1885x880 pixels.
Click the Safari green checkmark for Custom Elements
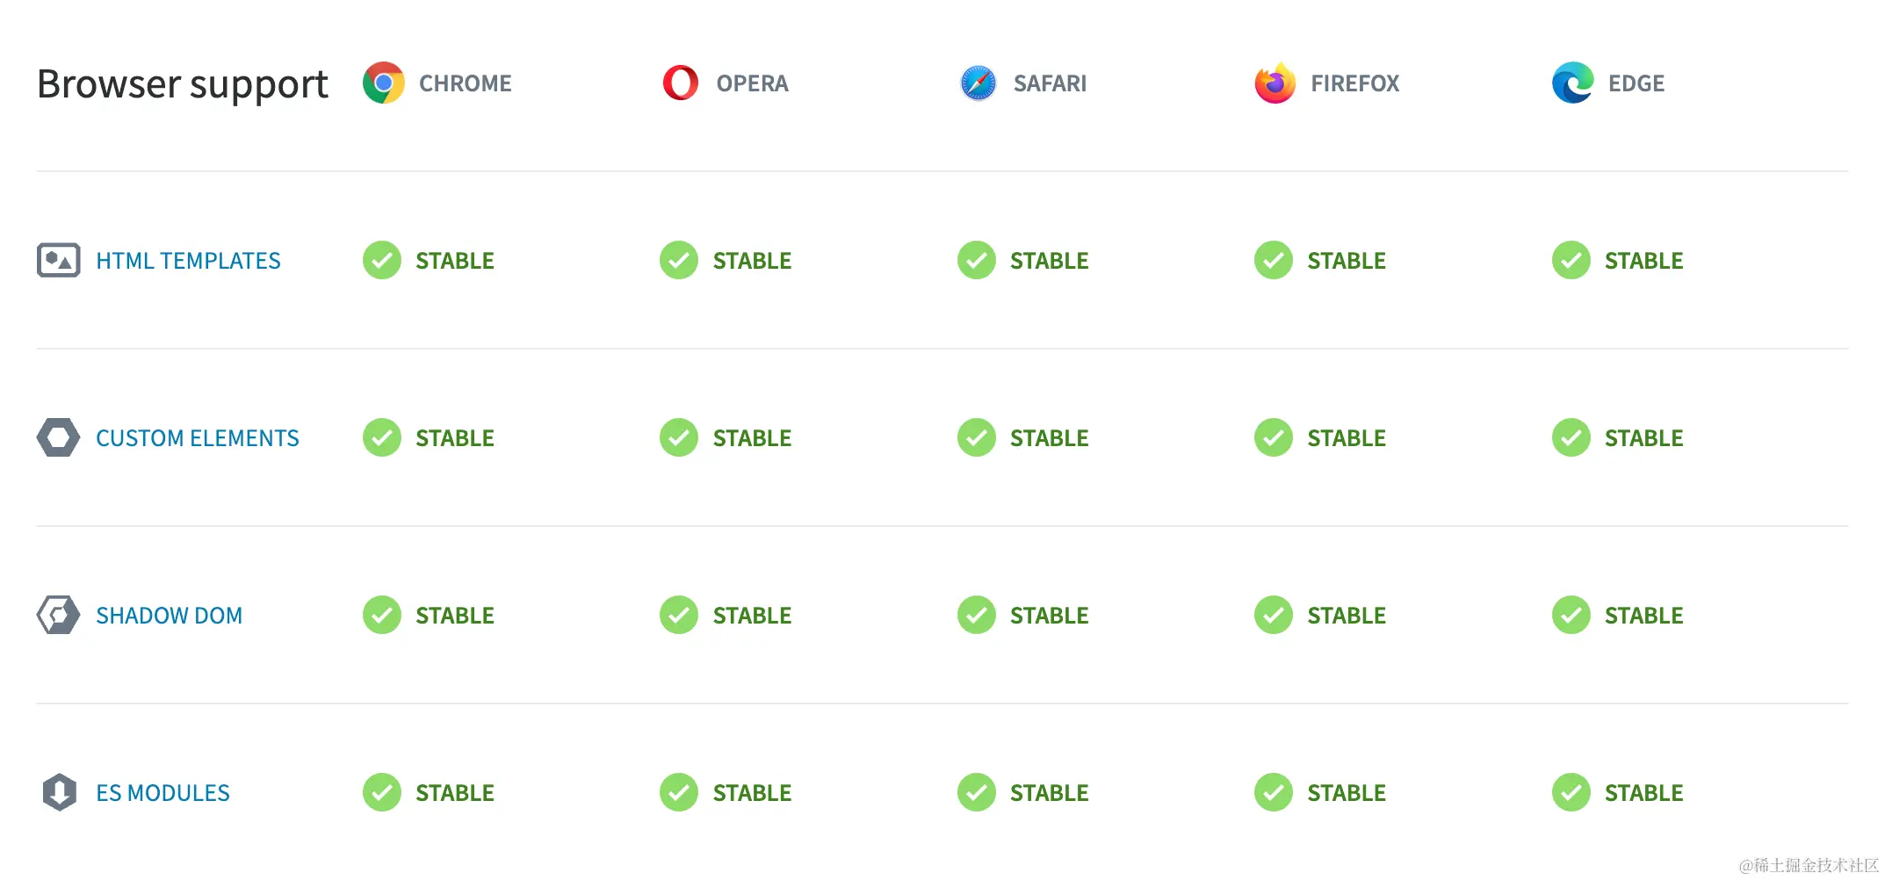(x=977, y=438)
